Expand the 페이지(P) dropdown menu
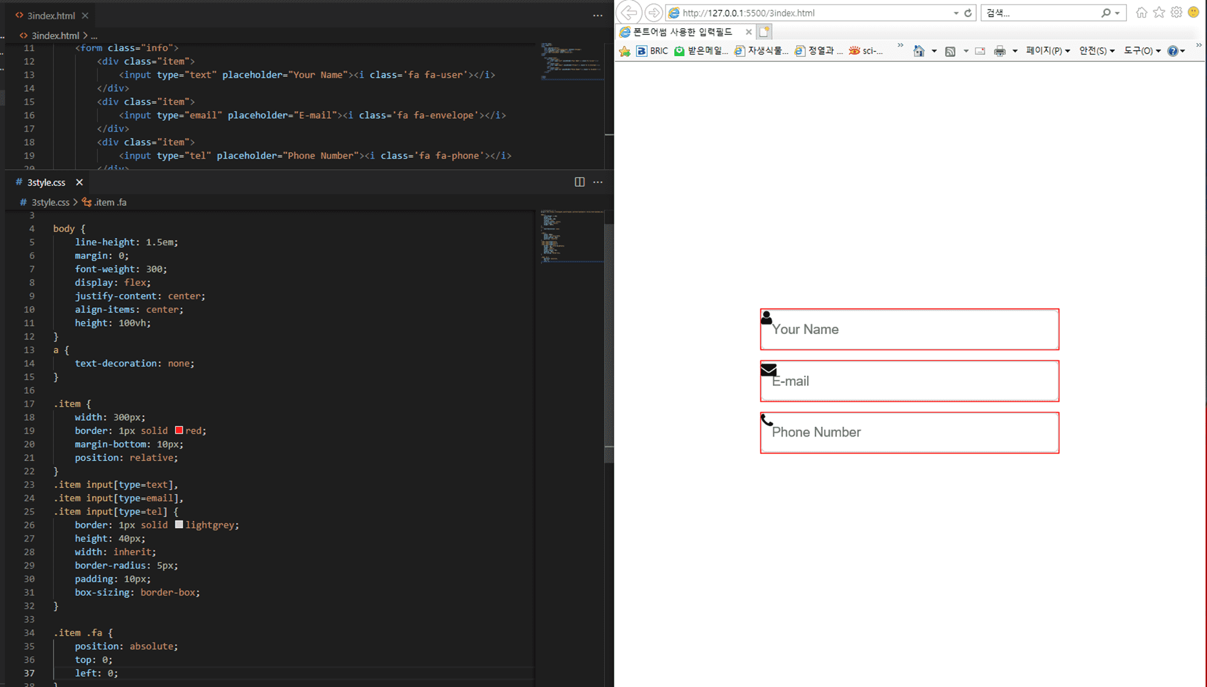Screen dimensions: 1207x687 coord(1048,51)
